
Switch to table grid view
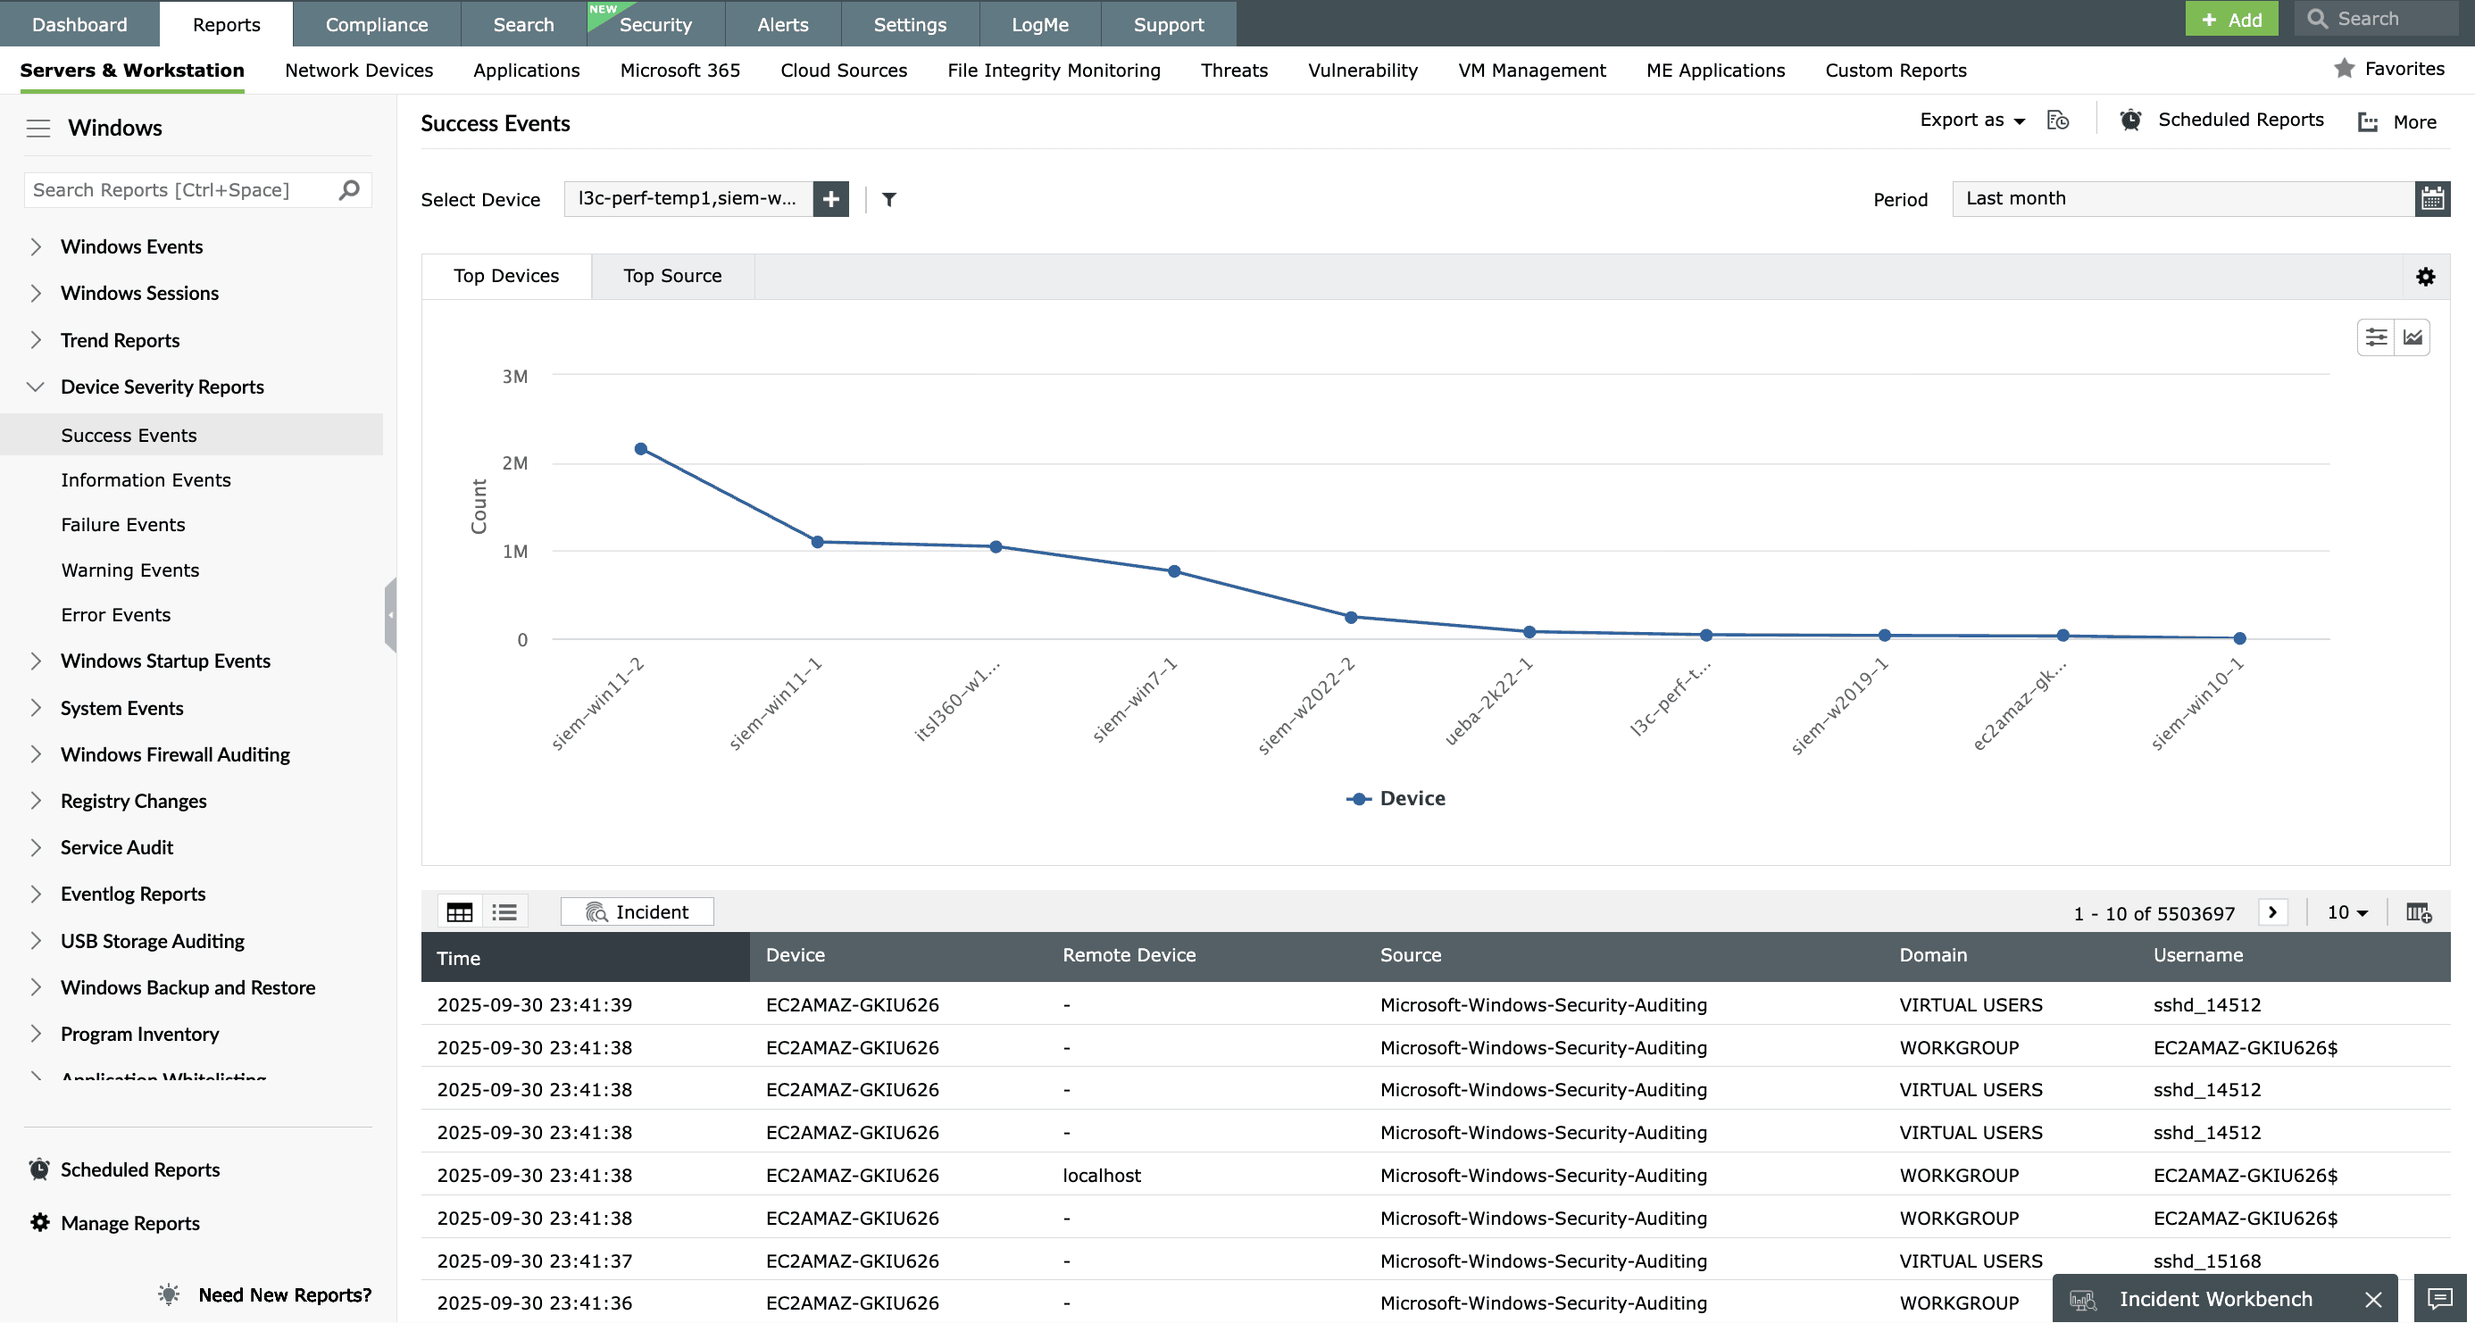tap(459, 911)
